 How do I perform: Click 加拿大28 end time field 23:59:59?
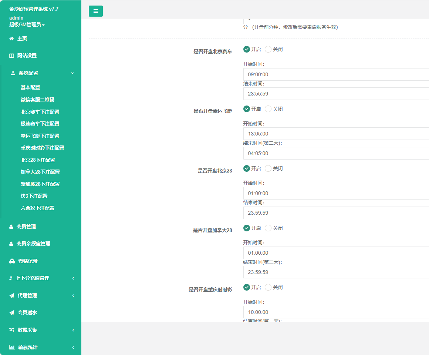click(336, 272)
